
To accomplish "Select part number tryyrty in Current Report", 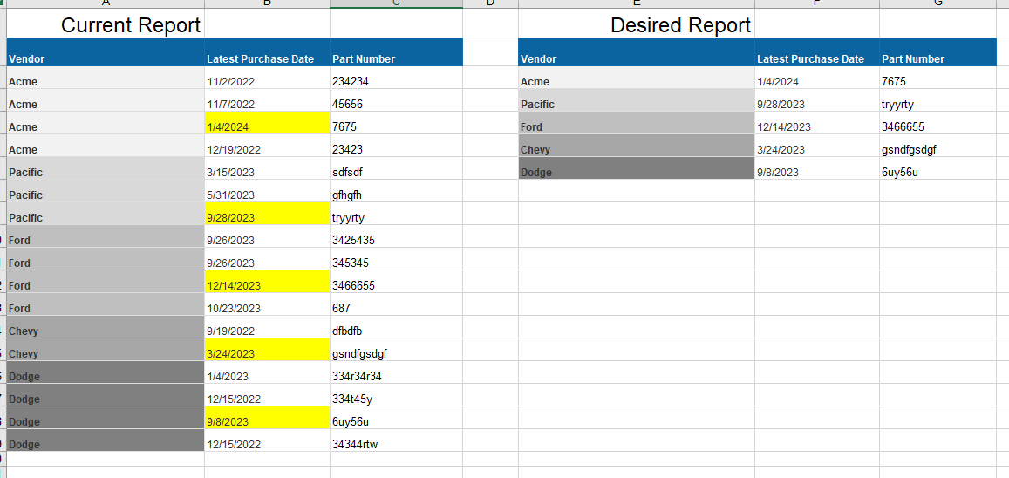I will pyautogui.click(x=397, y=214).
